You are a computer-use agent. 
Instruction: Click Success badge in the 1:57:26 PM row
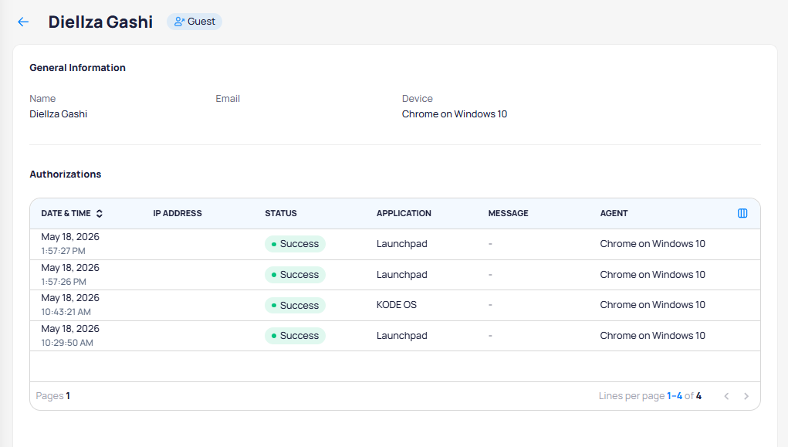click(295, 275)
